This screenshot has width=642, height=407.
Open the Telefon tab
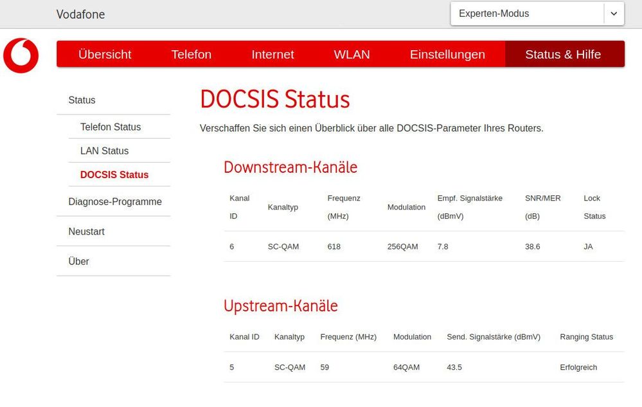coord(191,54)
